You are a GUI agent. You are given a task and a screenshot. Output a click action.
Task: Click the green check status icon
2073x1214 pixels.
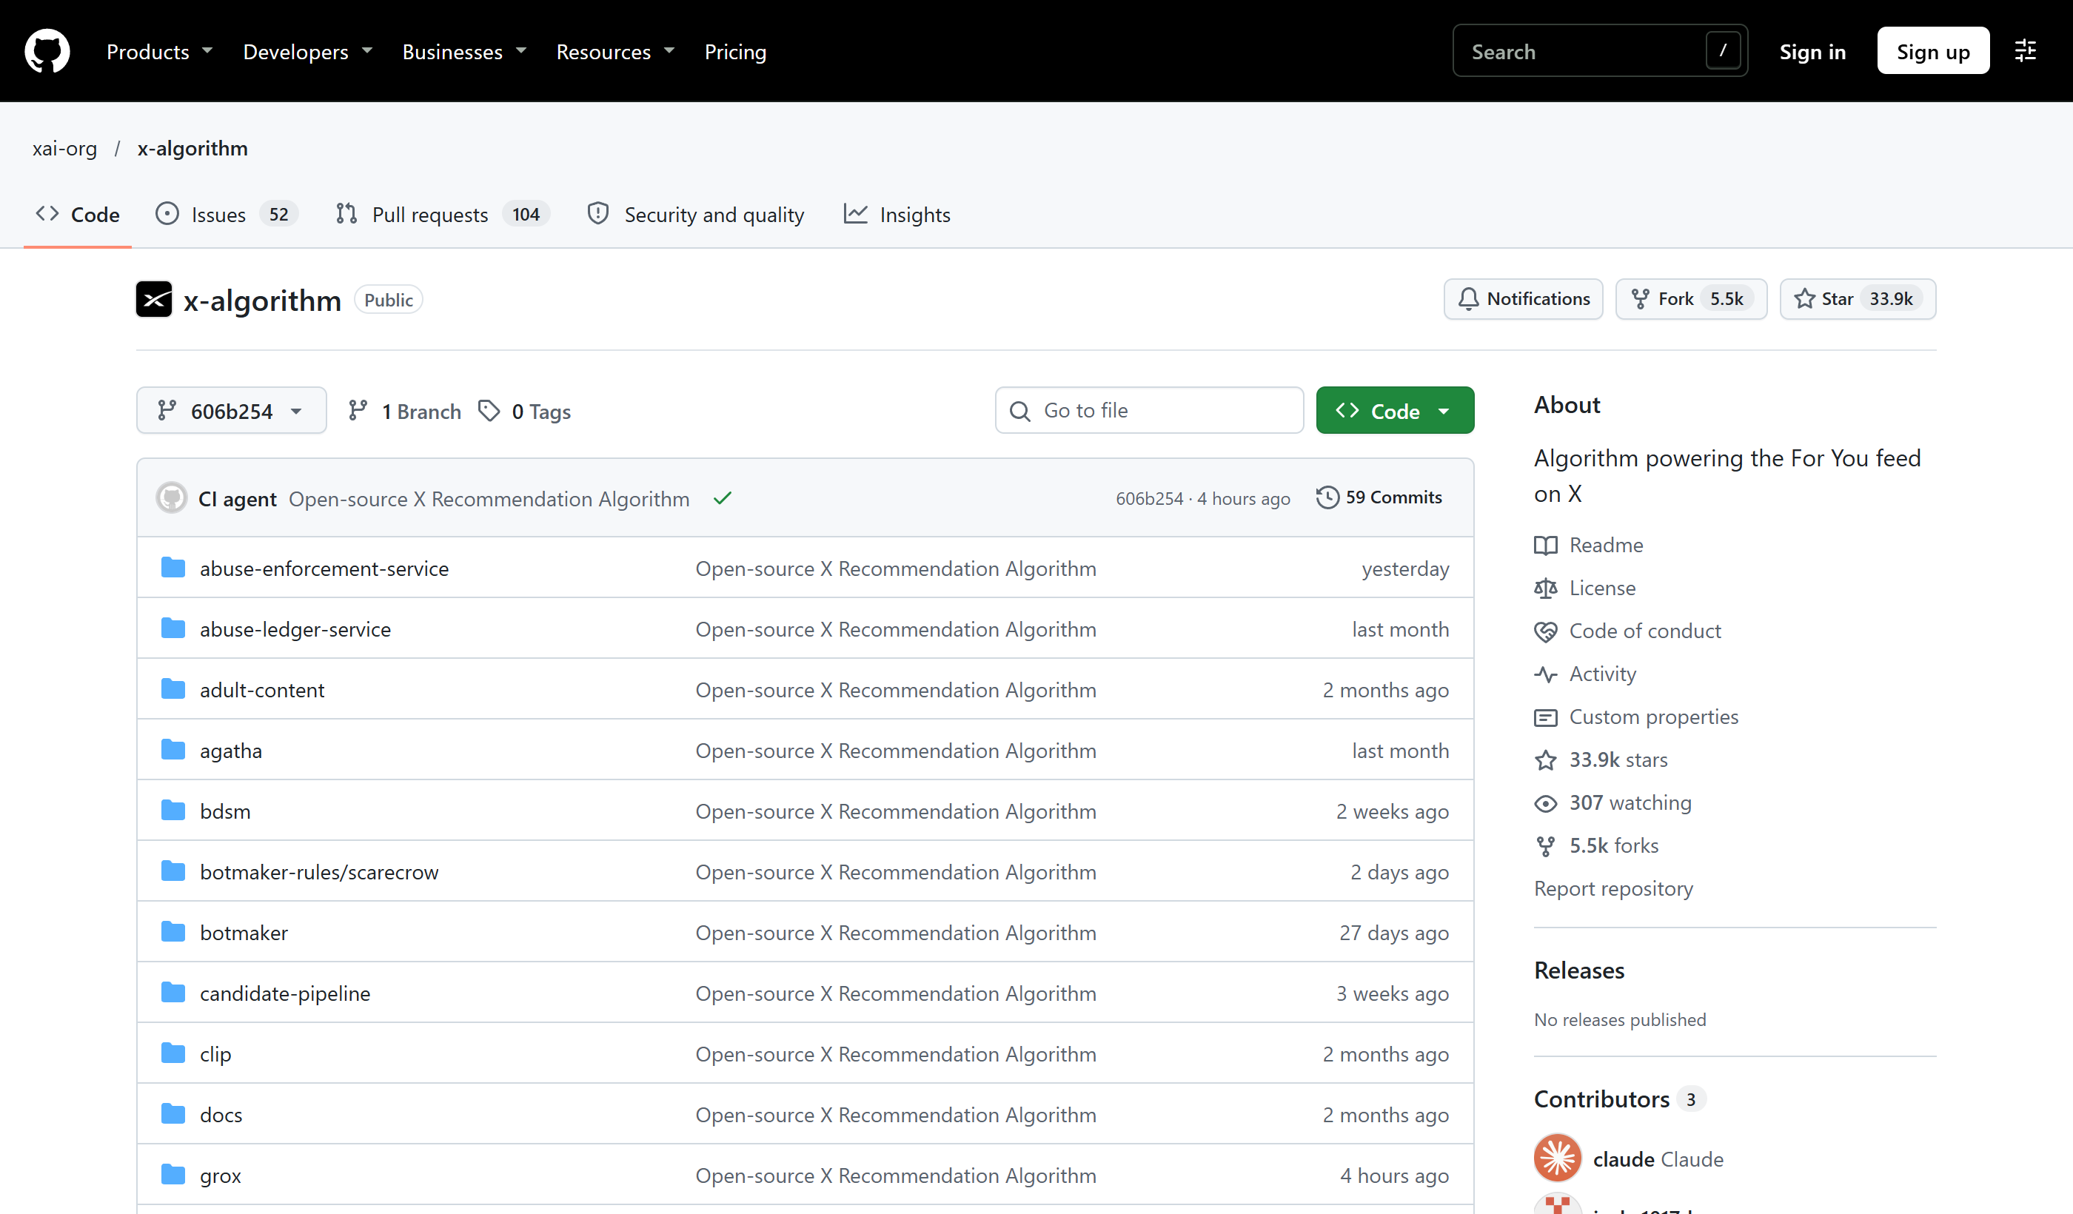coord(723,498)
